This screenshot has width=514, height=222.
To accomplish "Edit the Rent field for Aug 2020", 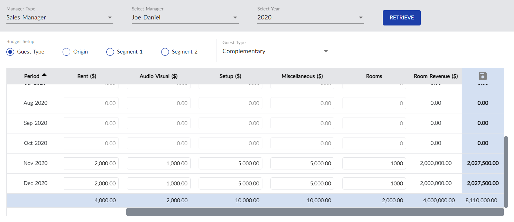I will tap(91, 103).
